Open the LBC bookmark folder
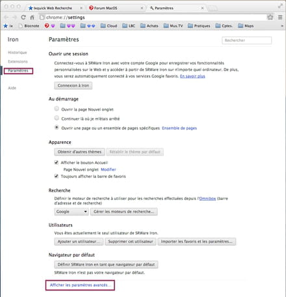Viewport: 286px width, 297px height. coord(129,26)
